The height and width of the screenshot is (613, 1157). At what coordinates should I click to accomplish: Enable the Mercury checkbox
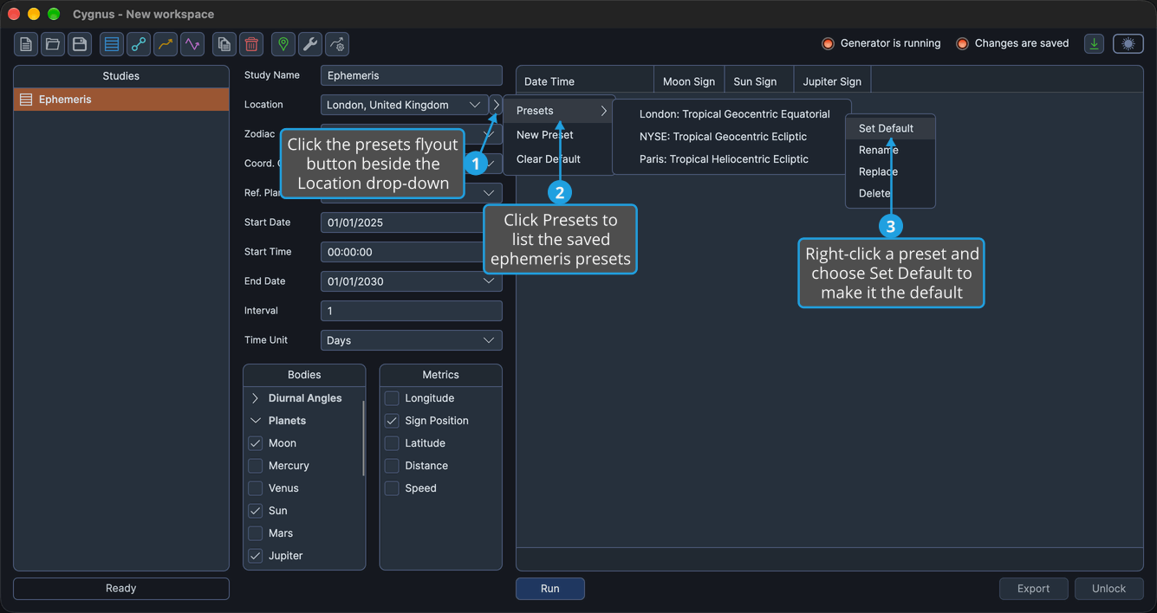[x=256, y=466]
